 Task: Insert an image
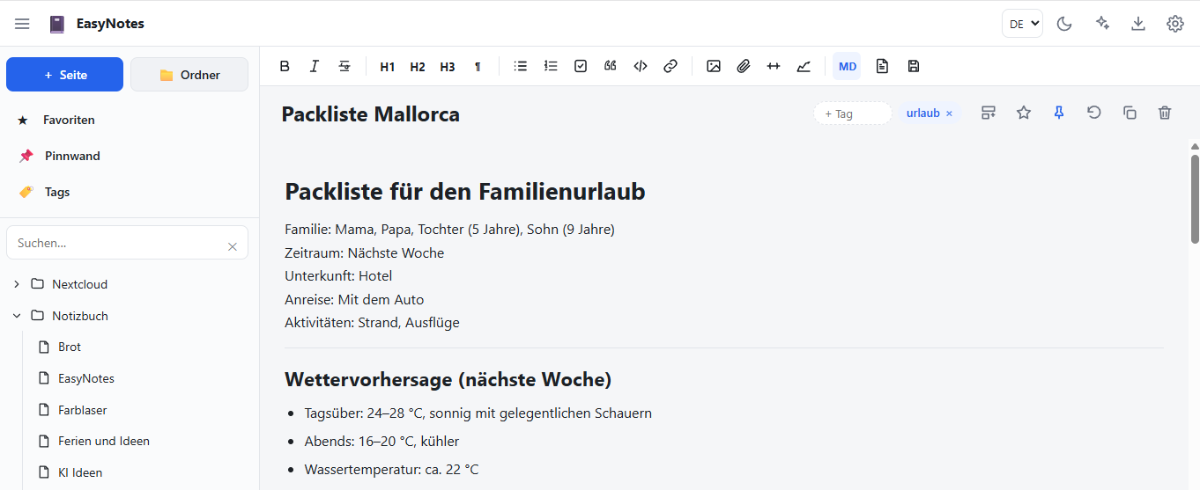click(714, 66)
